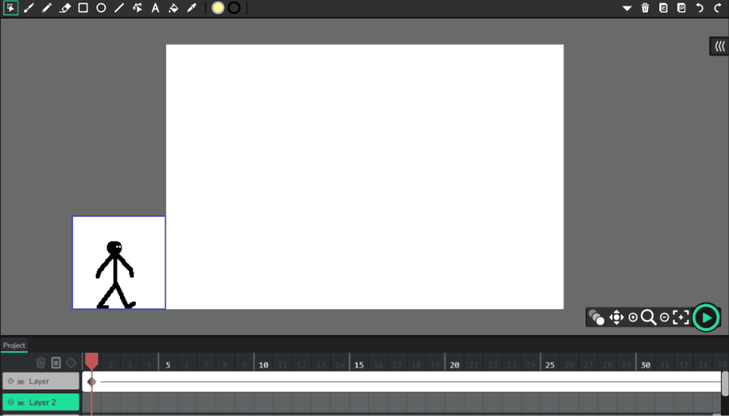The height and width of the screenshot is (416, 729).
Task: Select the Rectangle shape tool
Action: (83, 8)
